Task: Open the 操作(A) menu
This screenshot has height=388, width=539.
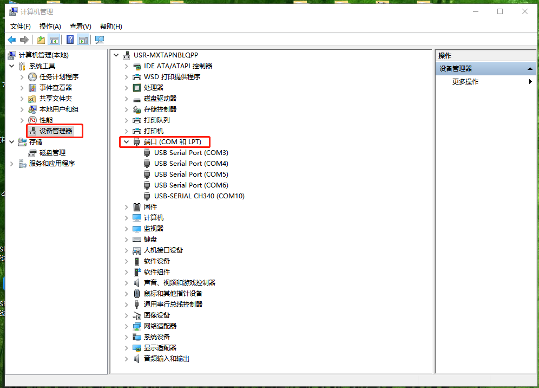Action: (x=50, y=27)
